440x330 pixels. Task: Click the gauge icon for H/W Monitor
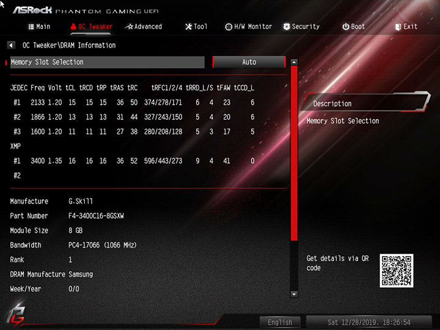[x=229, y=27]
